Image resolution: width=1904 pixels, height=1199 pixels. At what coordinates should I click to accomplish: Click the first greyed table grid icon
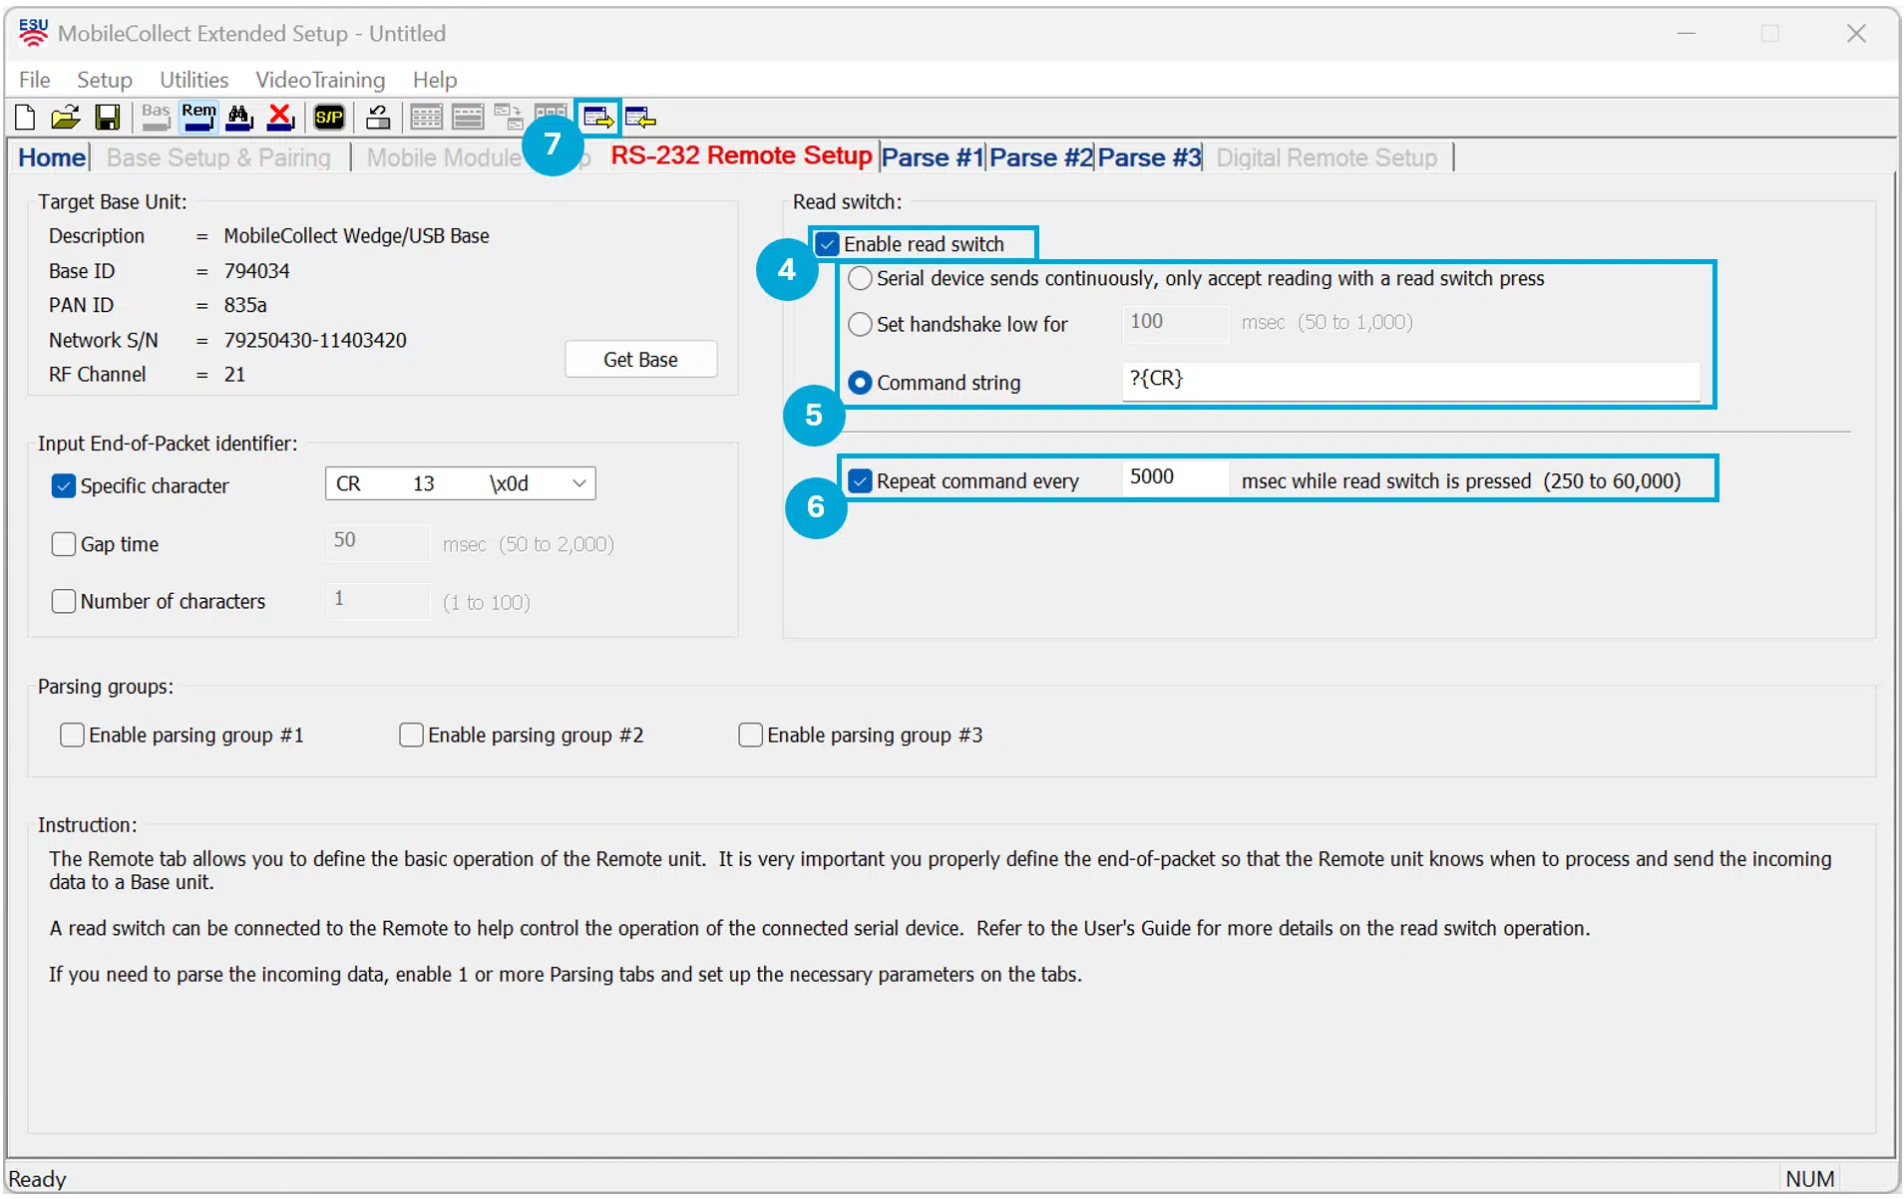click(x=426, y=118)
